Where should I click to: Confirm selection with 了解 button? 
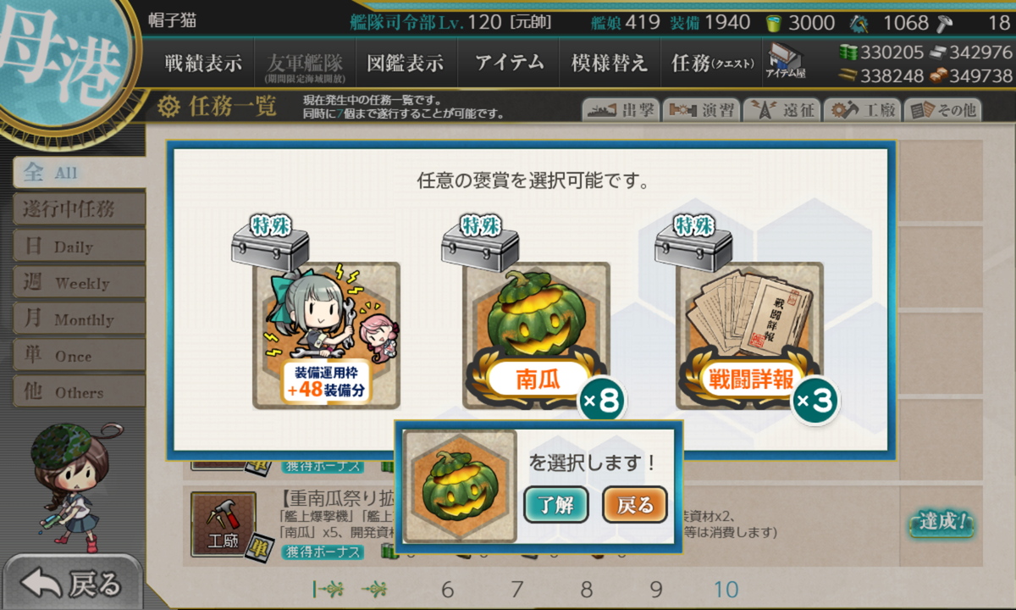(556, 505)
